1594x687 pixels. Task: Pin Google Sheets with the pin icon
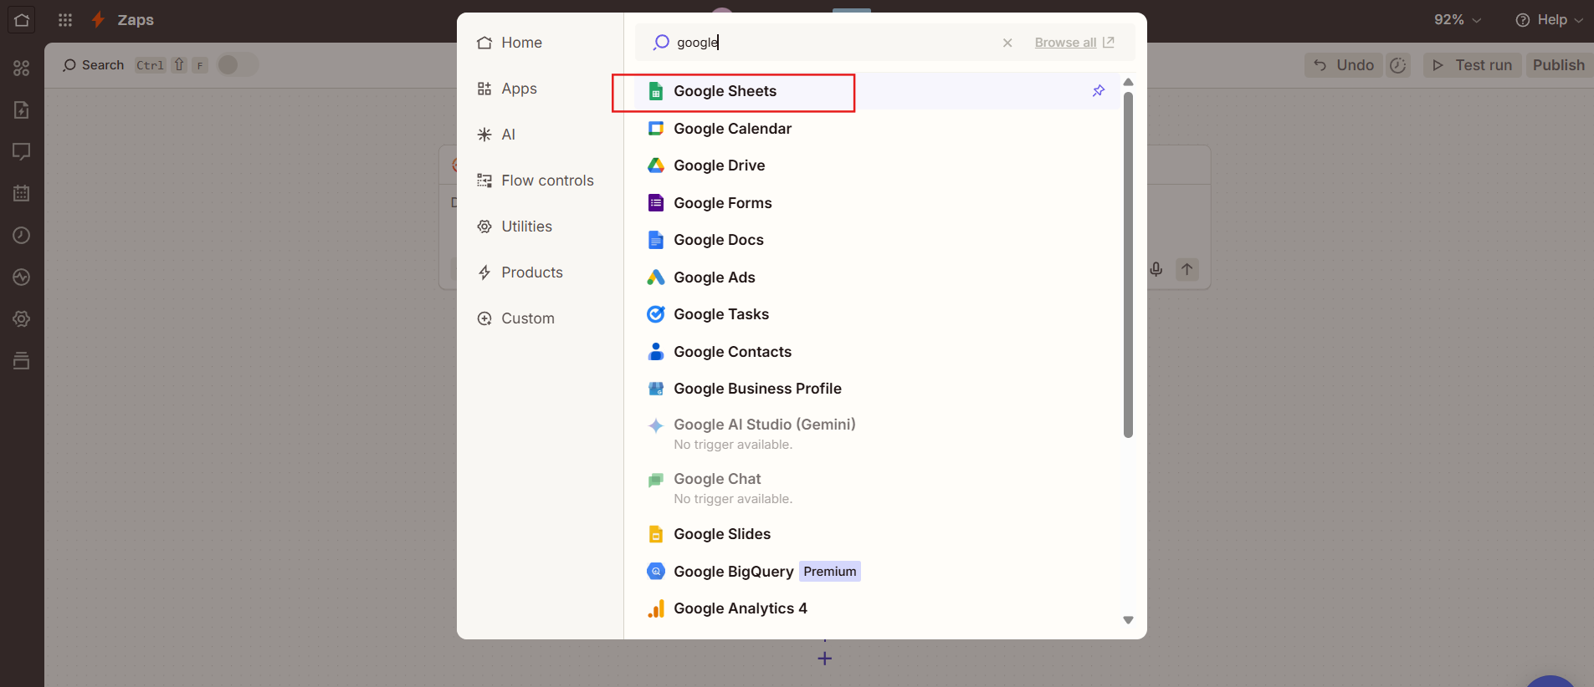pyautogui.click(x=1099, y=91)
